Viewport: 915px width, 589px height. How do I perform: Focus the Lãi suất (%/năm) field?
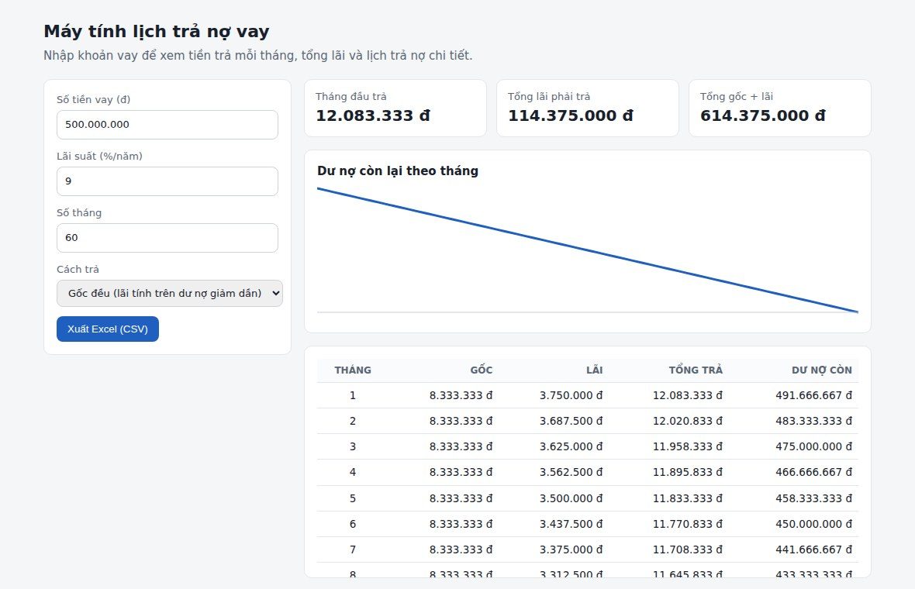(x=167, y=181)
